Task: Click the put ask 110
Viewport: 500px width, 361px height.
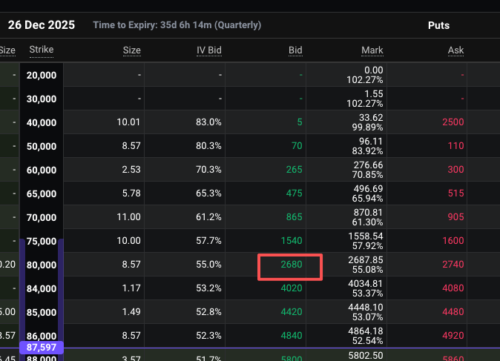Action: click(x=455, y=145)
